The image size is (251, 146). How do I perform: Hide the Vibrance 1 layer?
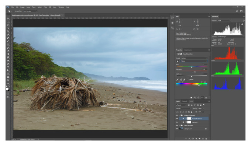[x=177, y=122]
